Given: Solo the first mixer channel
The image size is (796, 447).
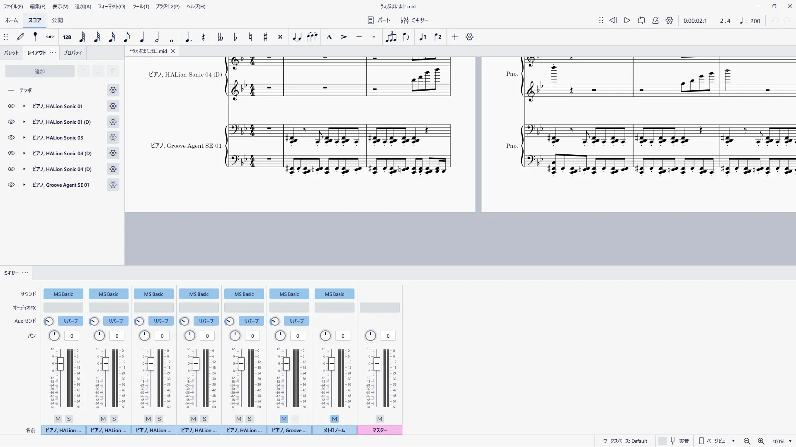Looking at the screenshot, I should point(69,419).
